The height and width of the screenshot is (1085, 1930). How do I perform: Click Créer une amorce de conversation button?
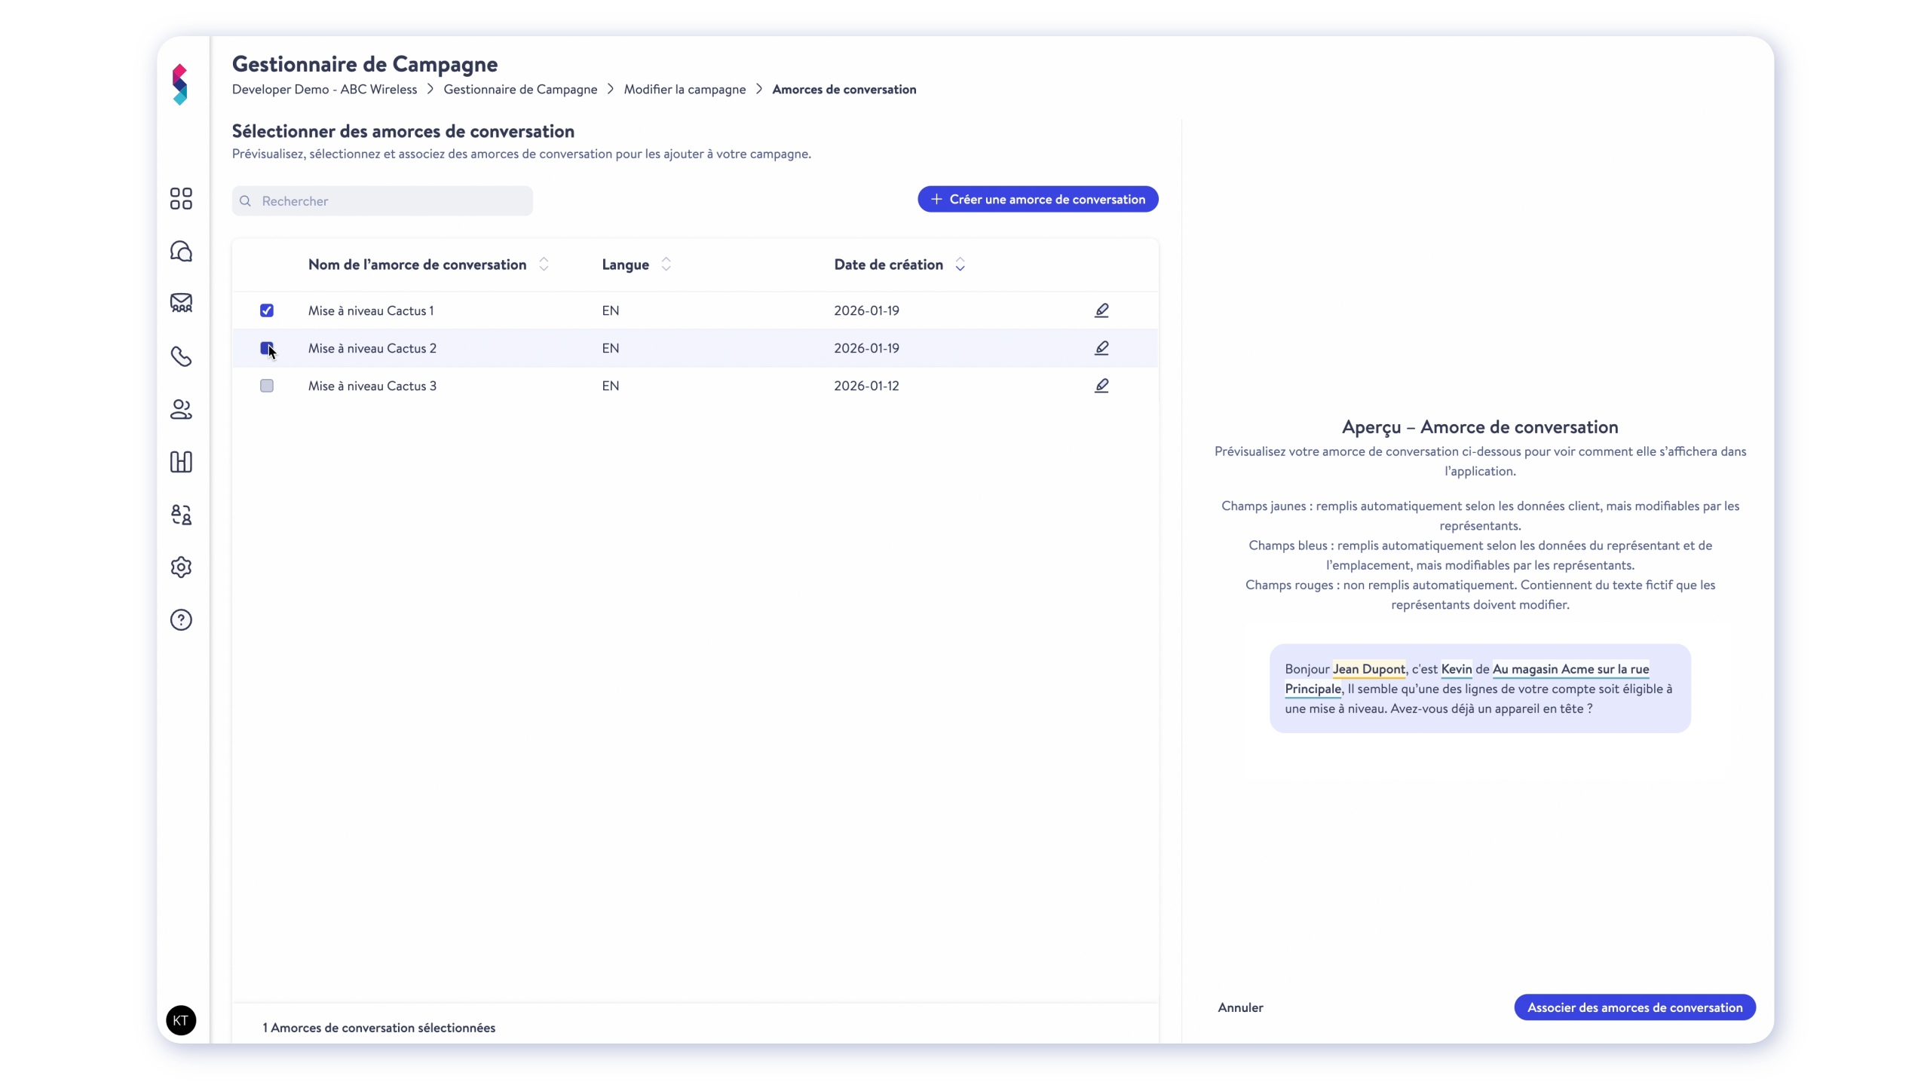[1037, 199]
